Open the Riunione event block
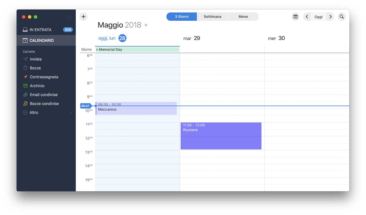 click(221, 136)
